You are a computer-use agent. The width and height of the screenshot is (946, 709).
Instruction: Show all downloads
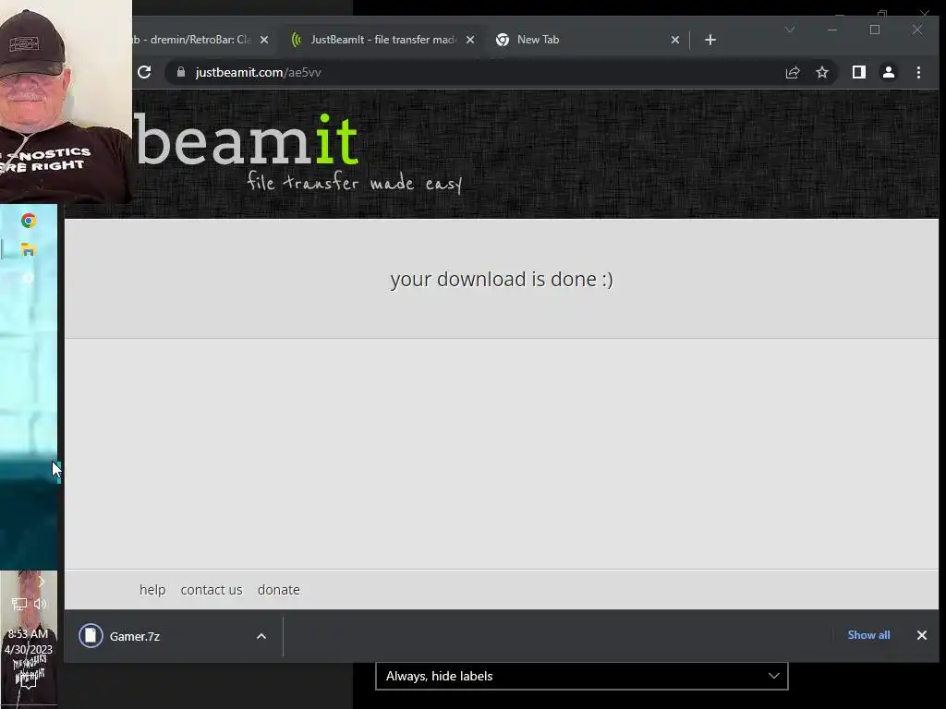(868, 635)
